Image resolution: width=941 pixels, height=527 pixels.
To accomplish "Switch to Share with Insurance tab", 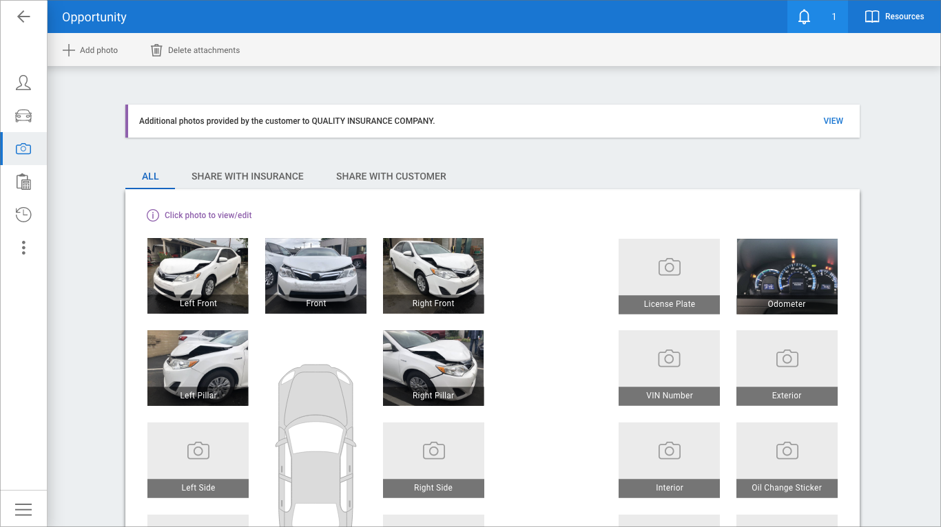I will 247,176.
